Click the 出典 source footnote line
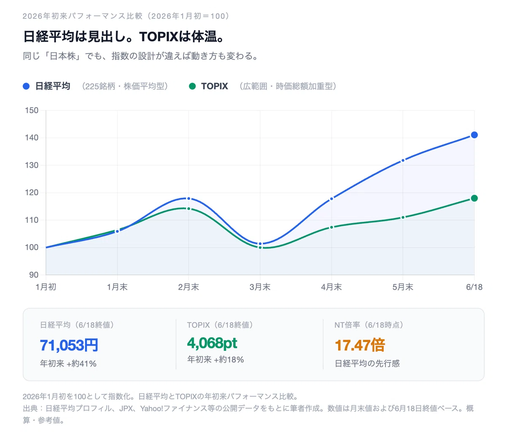Image resolution: width=506 pixels, height=436 pixels. 248,414
